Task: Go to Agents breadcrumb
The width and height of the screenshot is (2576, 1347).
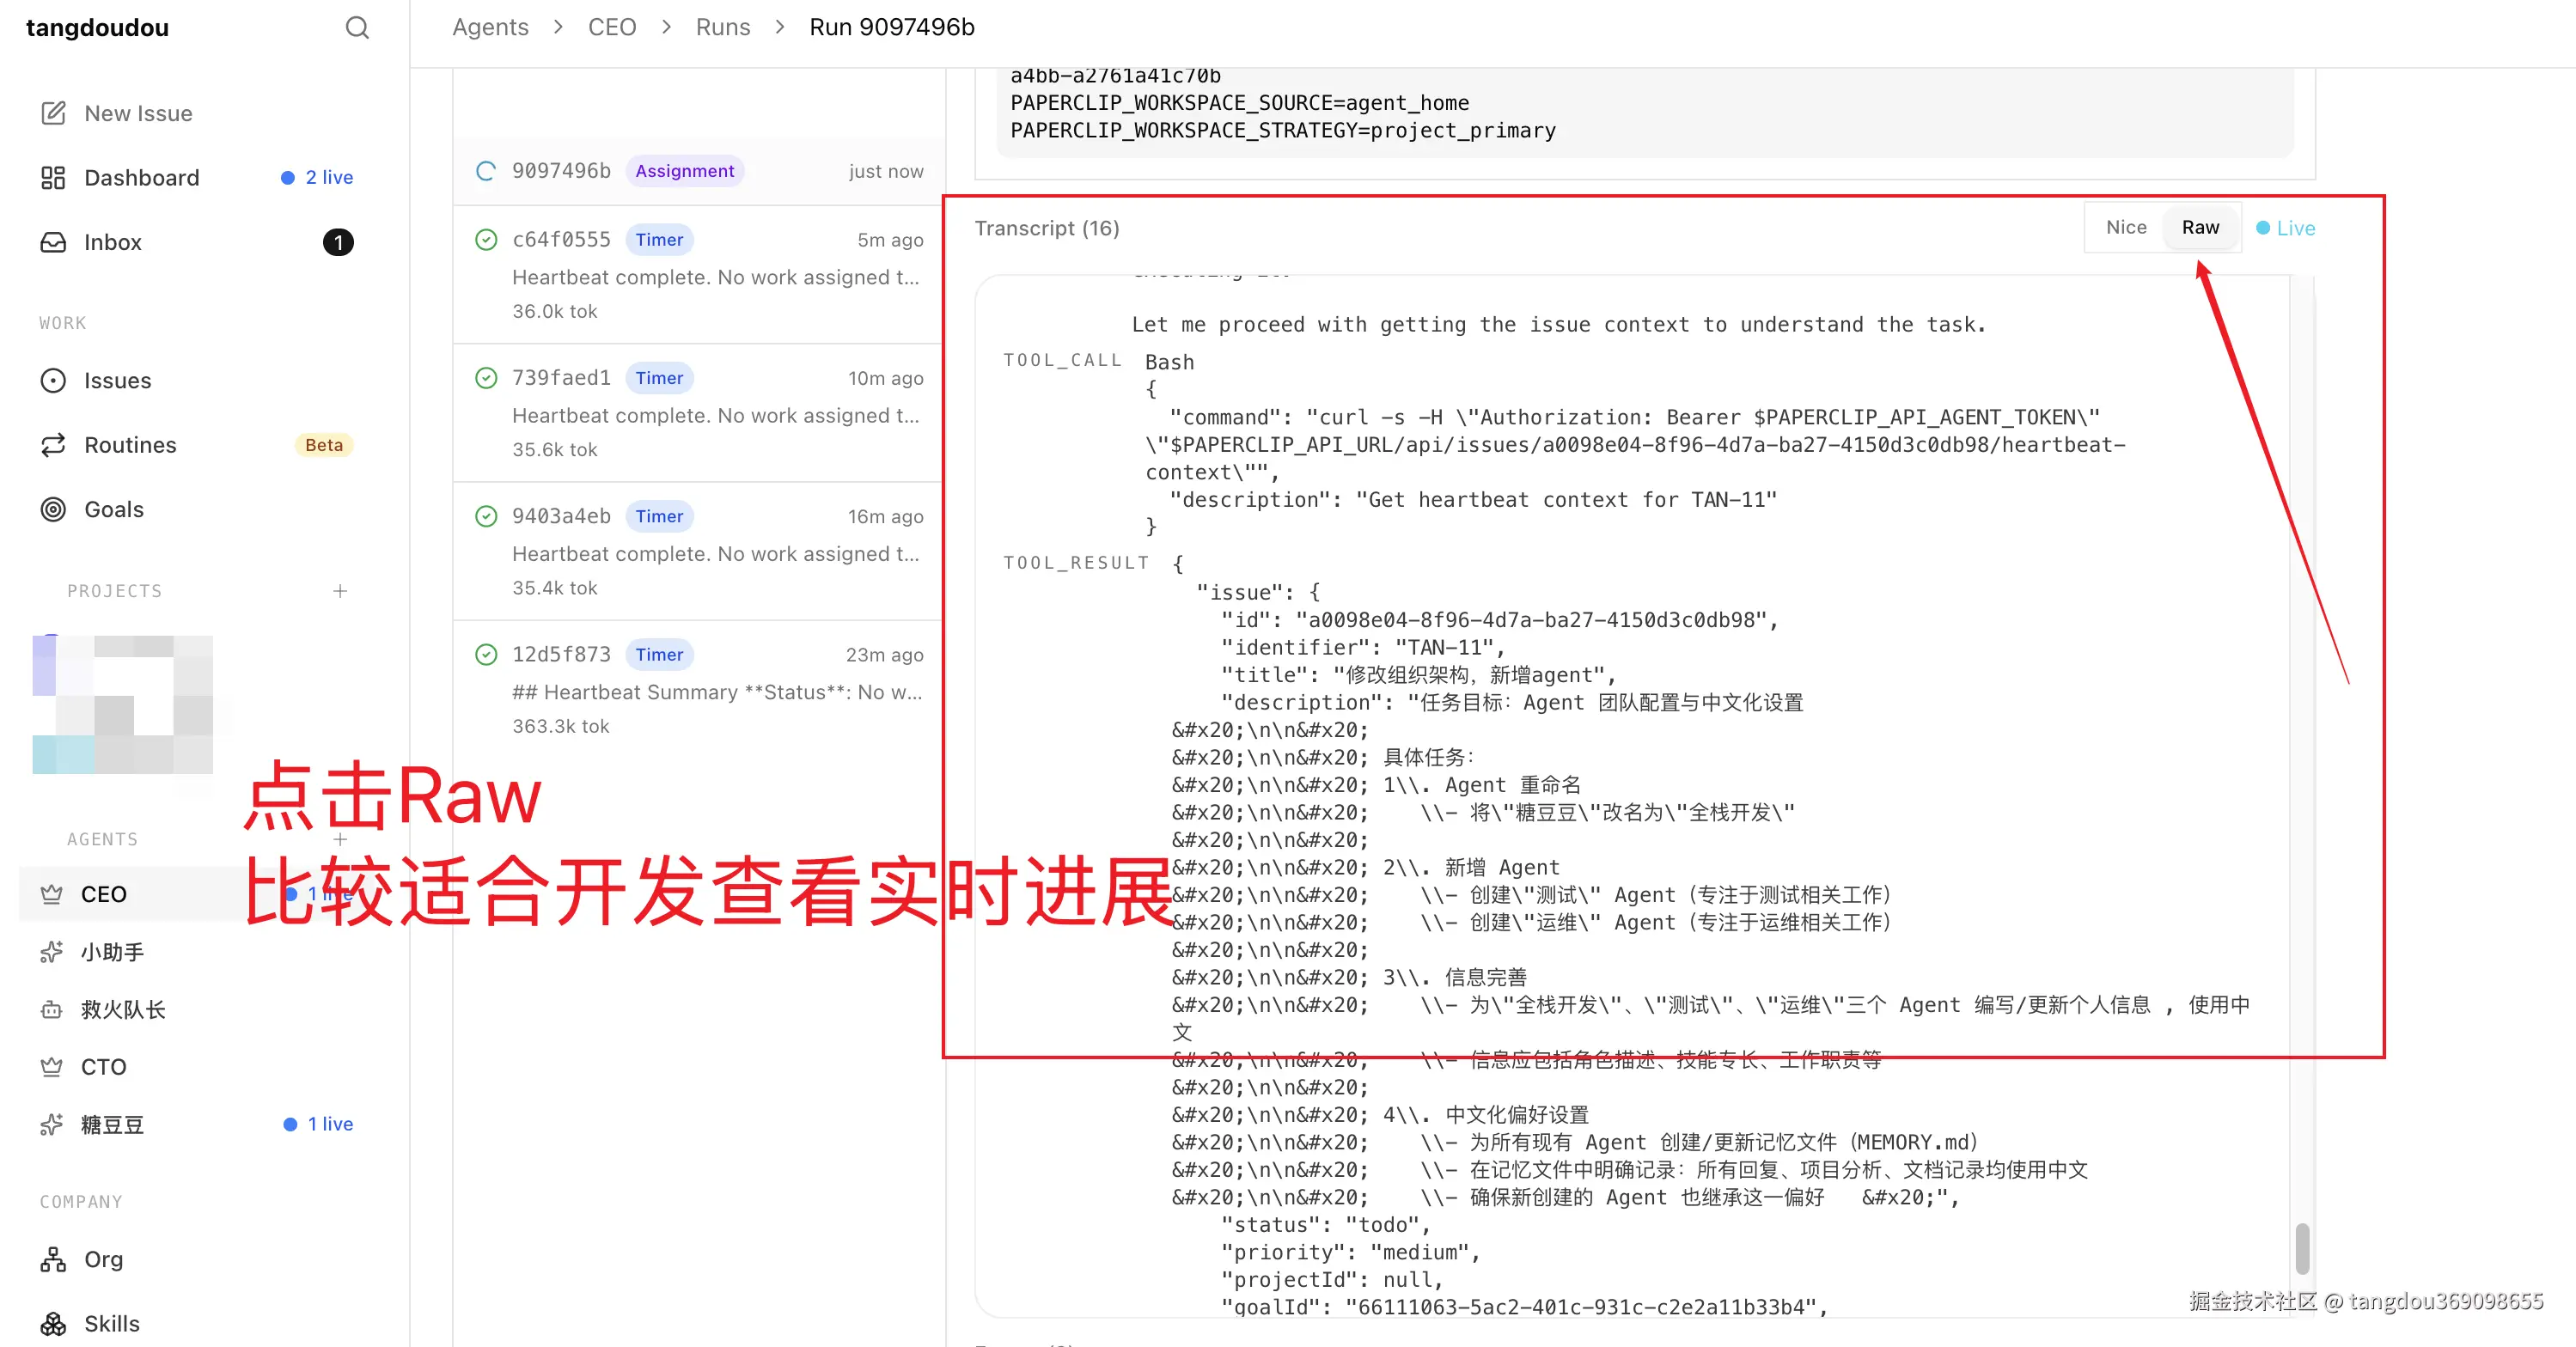Action: pos(490,28)
